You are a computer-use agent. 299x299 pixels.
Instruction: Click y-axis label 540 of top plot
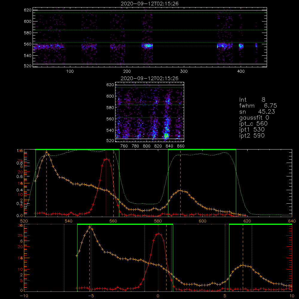28,56
